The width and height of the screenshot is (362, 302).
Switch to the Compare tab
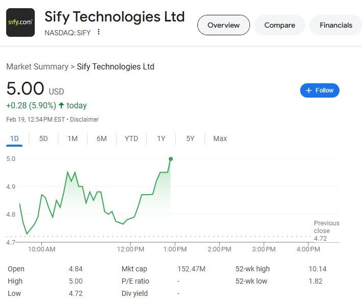[280, 25]
